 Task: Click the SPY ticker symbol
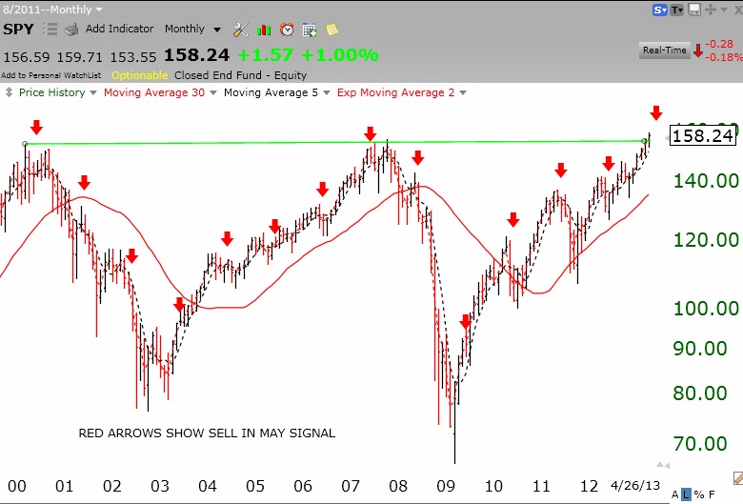coord(18,30)
